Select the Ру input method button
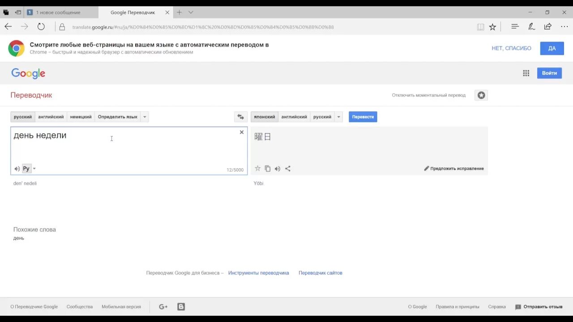This screenshot has height=322, width=573. coord(26,169)
